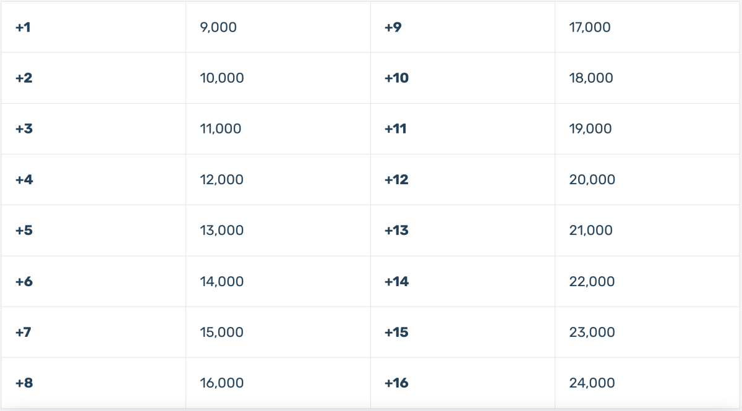This screenshot has height=411, width=742.
Task: Click the +3 table cell
Action: pyautogui.click(x=93, y=129)
